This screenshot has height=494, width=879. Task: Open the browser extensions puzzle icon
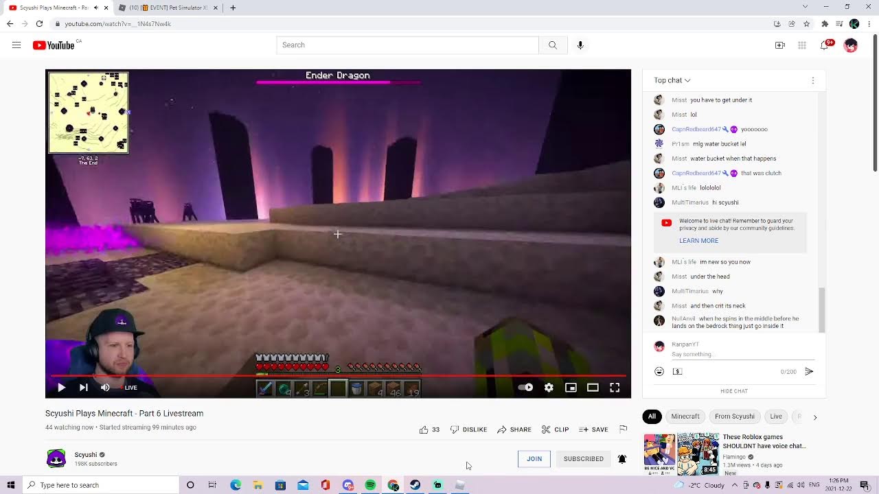[825, 23]
